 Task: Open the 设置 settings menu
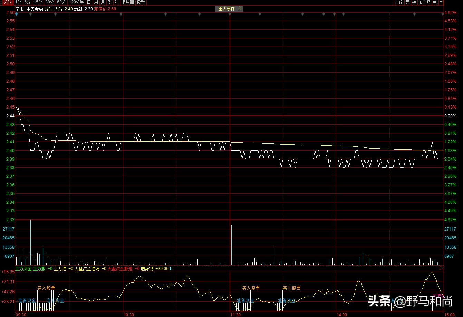pyautogui.click(x=141, y=2)
